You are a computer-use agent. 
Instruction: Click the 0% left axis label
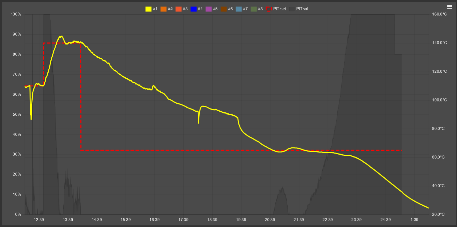coord(18,214)
